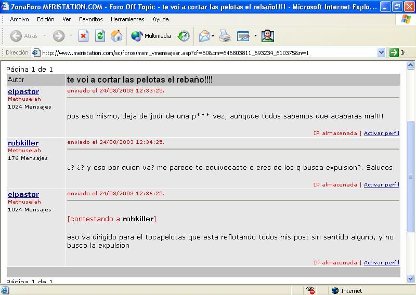Click 'enviado el 24/08/2003 12:36:25.' text
Viewport: 416px width, 295px height.
[115, 194]
